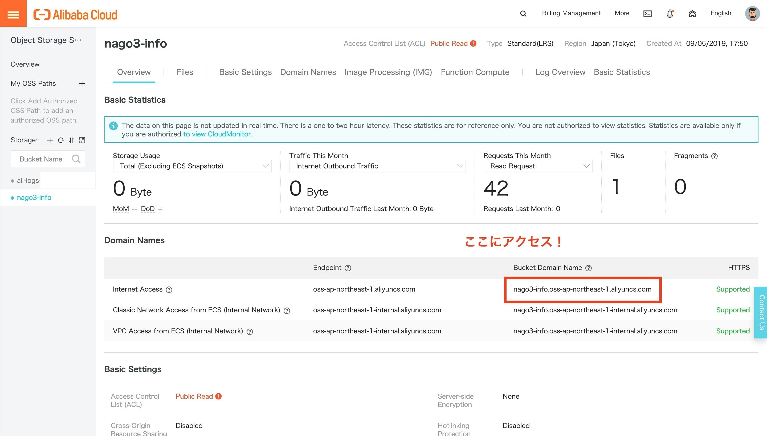767x436 pixels.
Task: Open the Log Overview tab
Action: (x=560, y=72)
